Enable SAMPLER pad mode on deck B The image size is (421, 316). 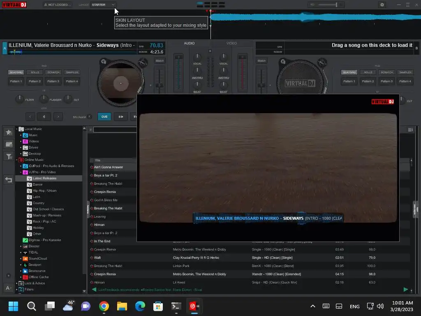point(405,72)
